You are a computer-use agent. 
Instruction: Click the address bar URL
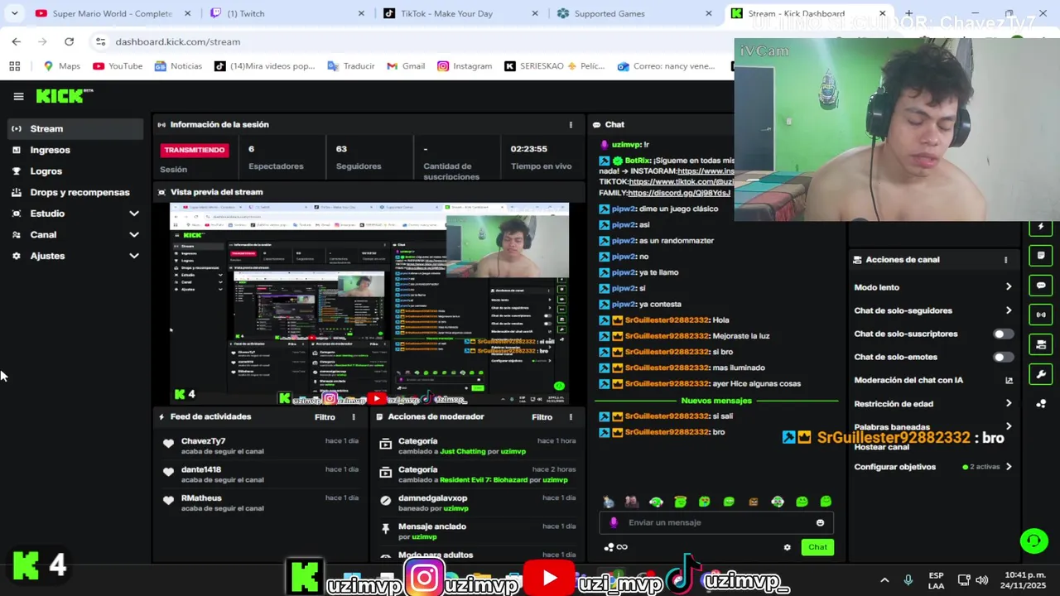[x=177, y=41]
